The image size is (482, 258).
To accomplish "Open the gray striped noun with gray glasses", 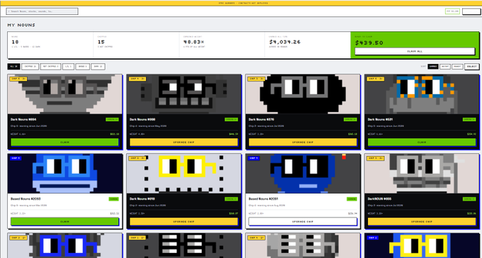I will [65, 94].
